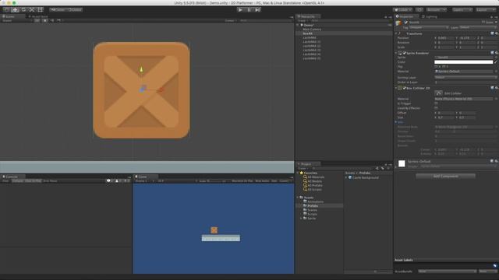
Task: Open the scene effects image dropdown
Action: 59,21
